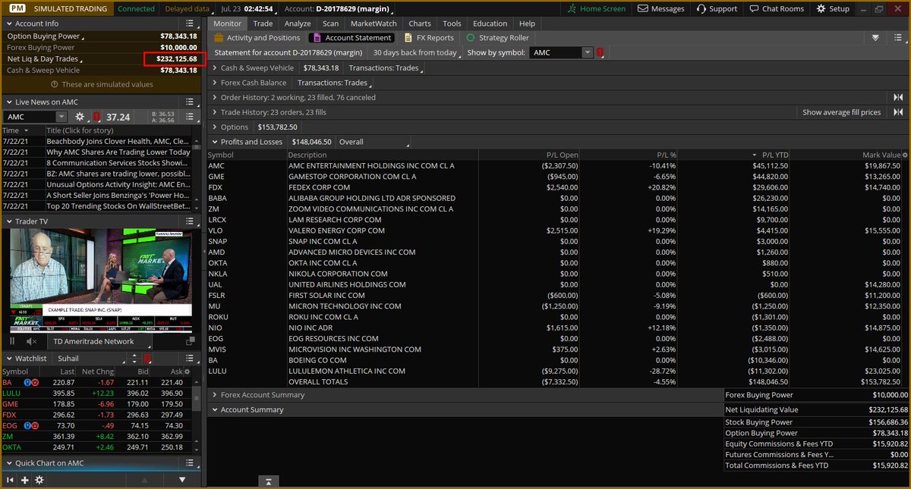Collapse Account Summary section
Screen dimensions: 911x489
(x=215, y=409)
